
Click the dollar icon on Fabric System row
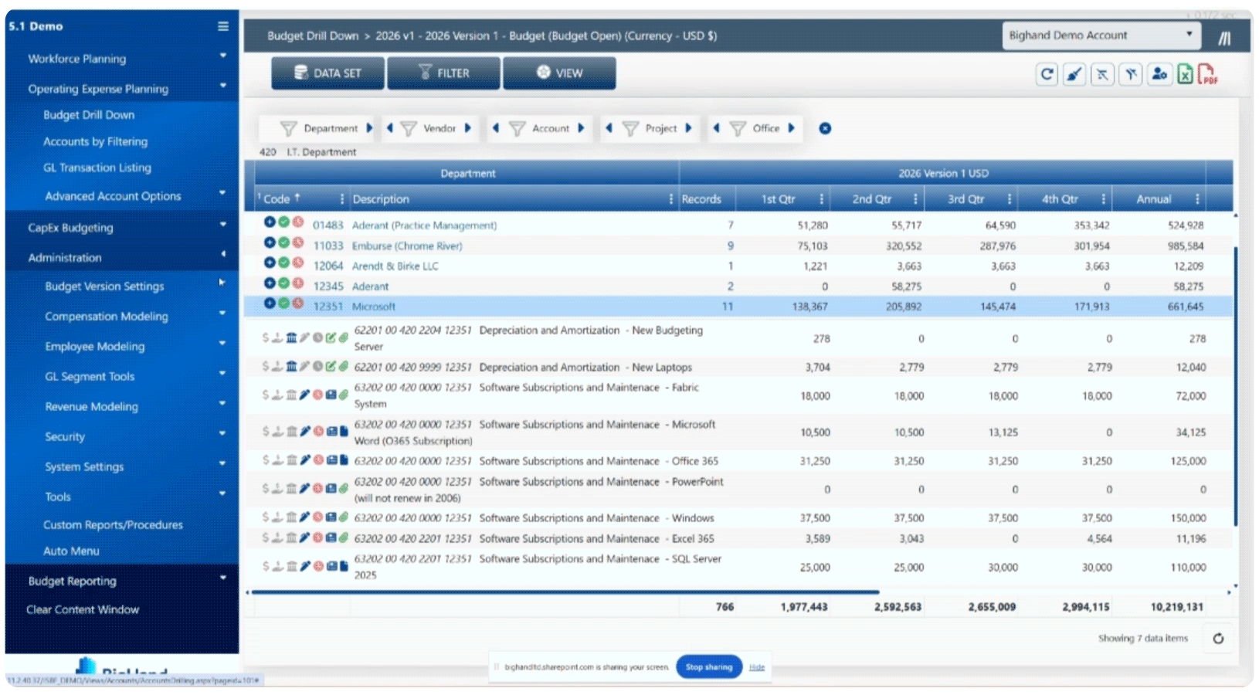266,395
